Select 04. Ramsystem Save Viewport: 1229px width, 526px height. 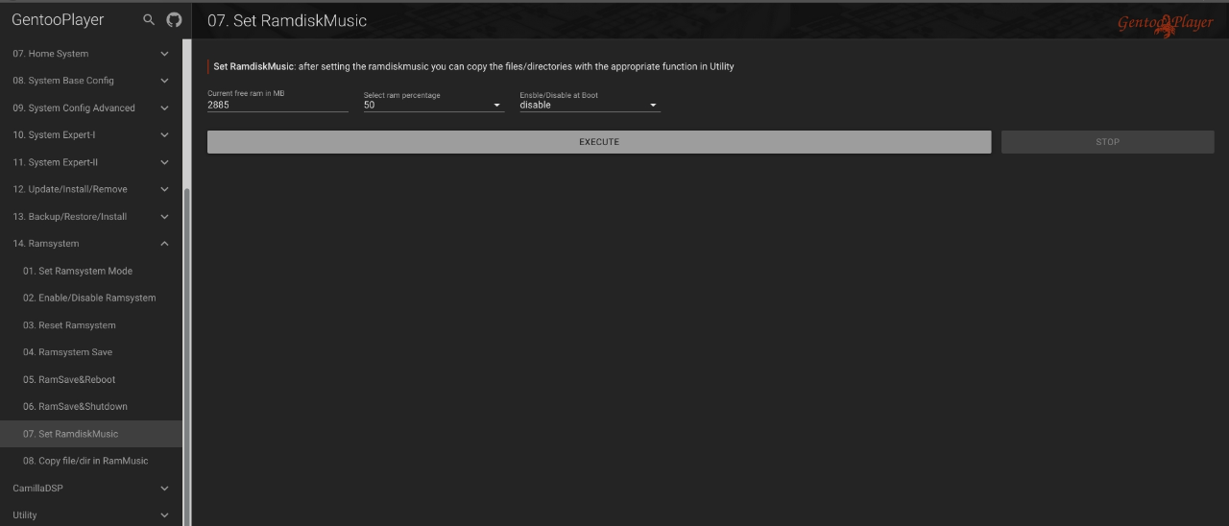[91, 352]
